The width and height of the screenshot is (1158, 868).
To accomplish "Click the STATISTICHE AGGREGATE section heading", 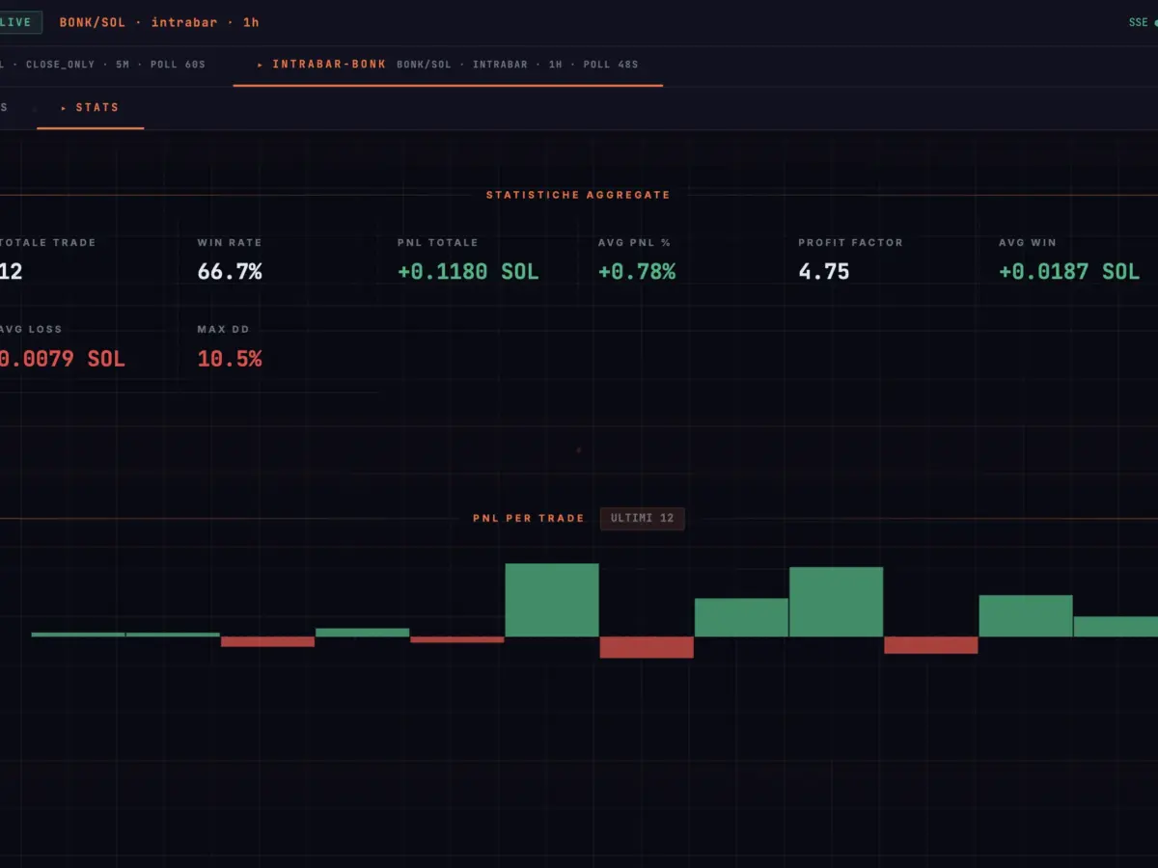I will [x=578, y=195].
